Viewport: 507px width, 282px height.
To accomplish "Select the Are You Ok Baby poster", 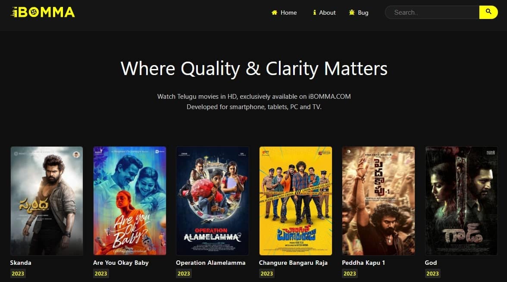I will pos(130,201).
